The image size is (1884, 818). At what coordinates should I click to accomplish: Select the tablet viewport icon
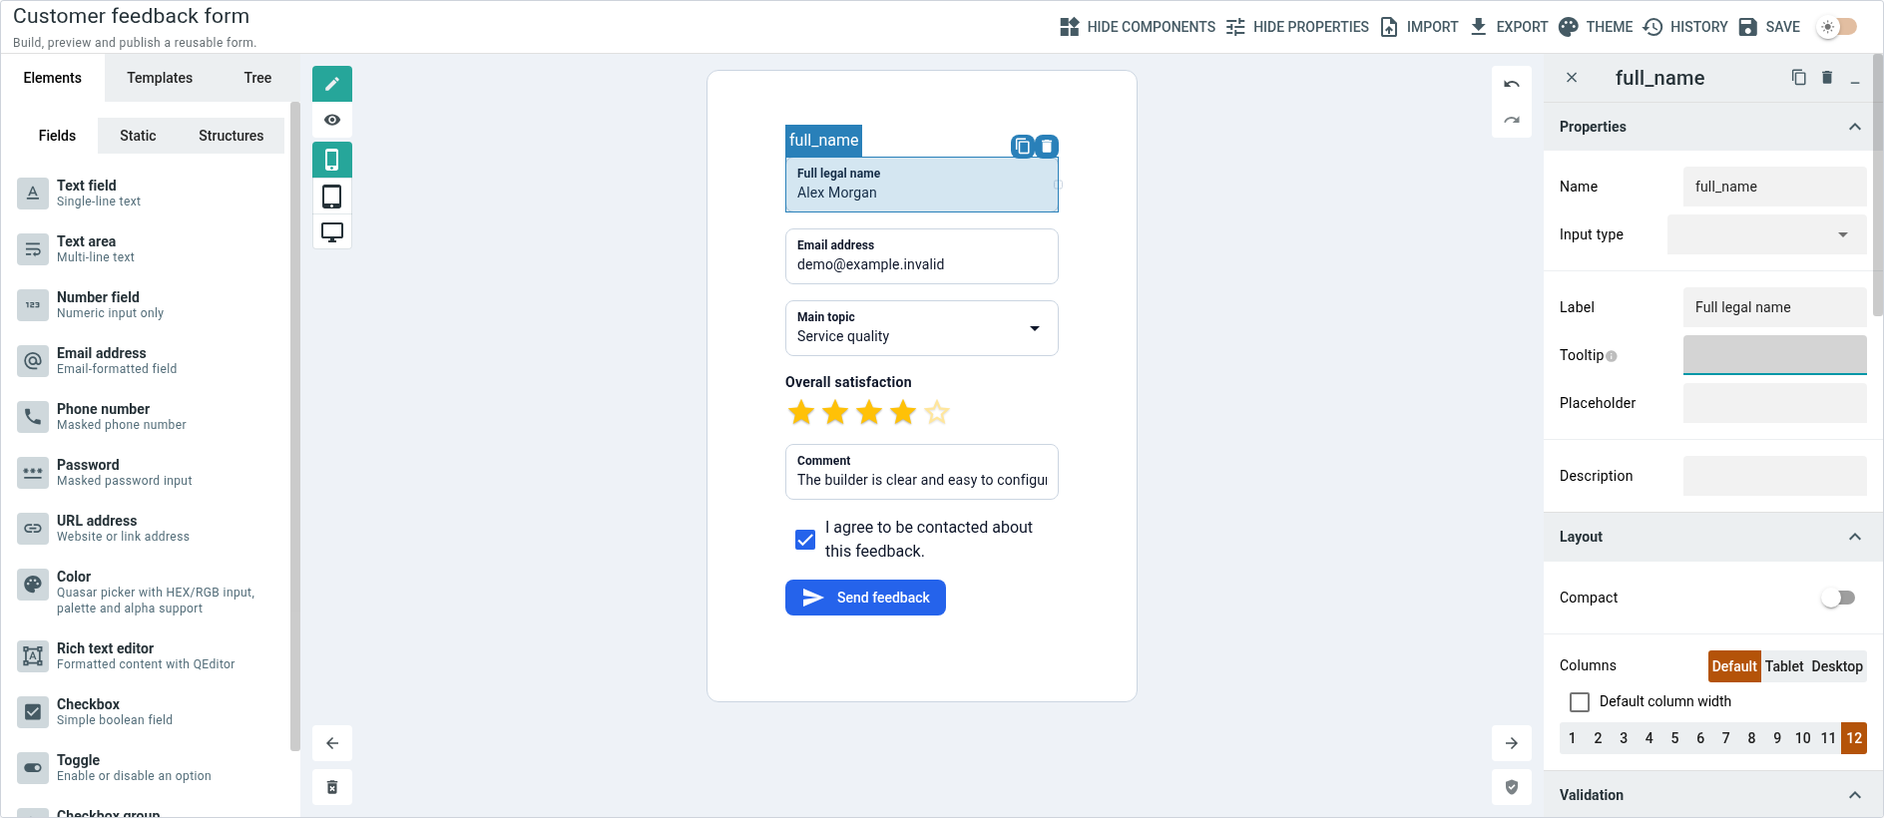click(332, 197)
